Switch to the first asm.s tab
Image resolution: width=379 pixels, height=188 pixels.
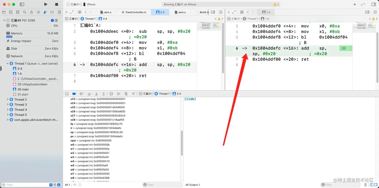click(106, 12)
